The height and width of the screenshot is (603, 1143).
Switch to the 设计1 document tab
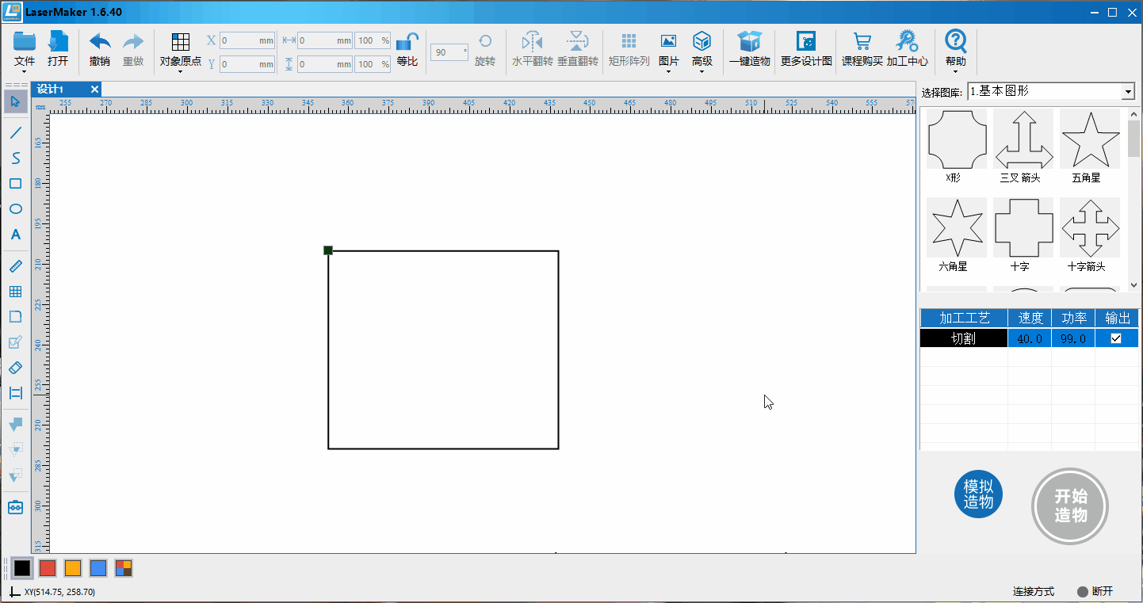50,89
